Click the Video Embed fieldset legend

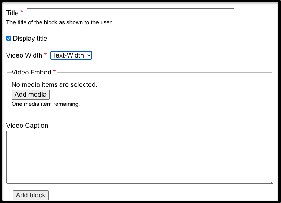click(x=31, y=72)
